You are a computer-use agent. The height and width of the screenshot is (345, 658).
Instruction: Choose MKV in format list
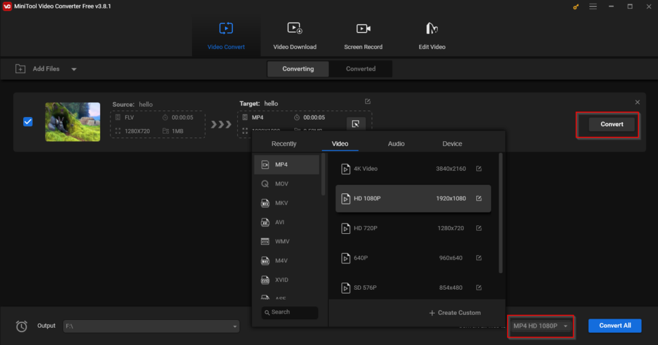pyautogui.click(x=287, y=203)
